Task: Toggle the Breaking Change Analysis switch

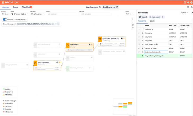Action: tap(5, 19)
